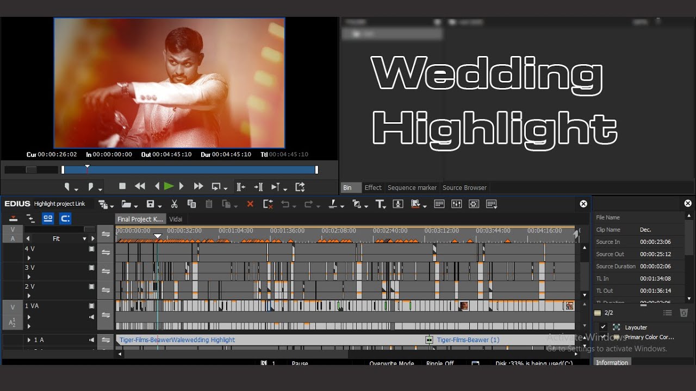Screen dimensions: 696x391
Task: Click the Loop playback icon
Action: coord(216,187)
